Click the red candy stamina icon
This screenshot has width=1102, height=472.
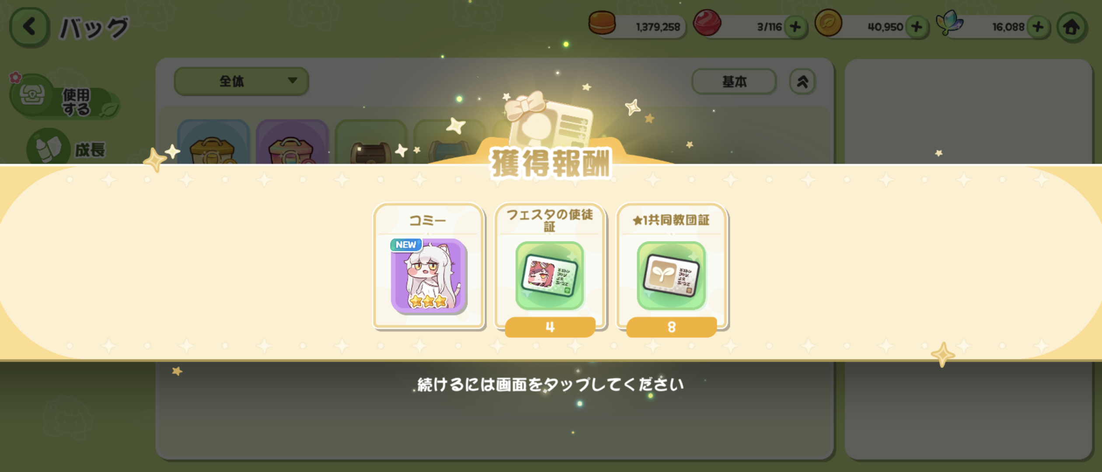(707, 23)
